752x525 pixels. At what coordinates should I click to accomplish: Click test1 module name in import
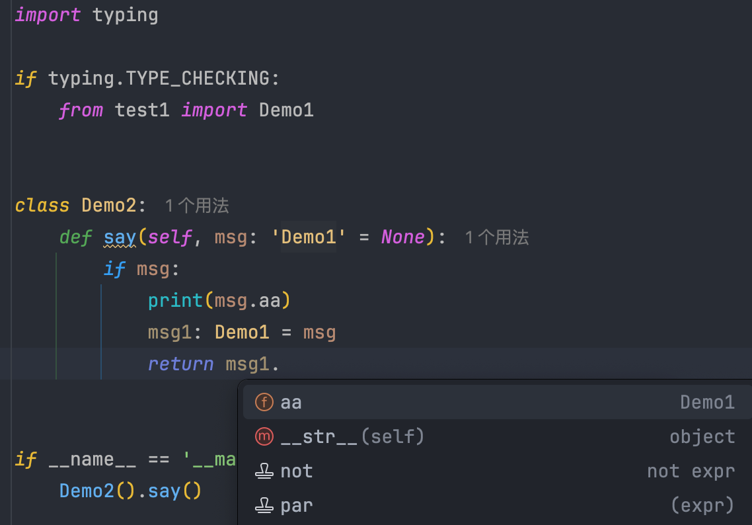click(x=142, y=110)
